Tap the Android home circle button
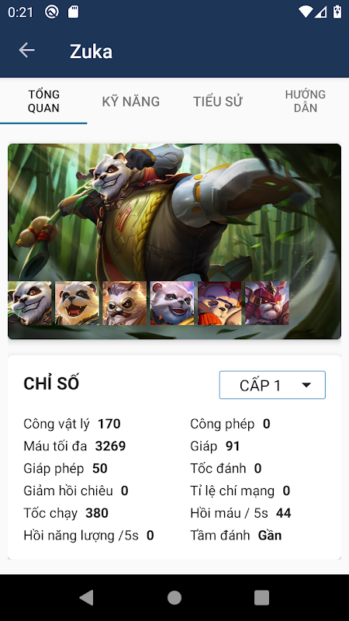Image resolution: width=349 pixels, height=621 pixels. [x=174, y=597]
